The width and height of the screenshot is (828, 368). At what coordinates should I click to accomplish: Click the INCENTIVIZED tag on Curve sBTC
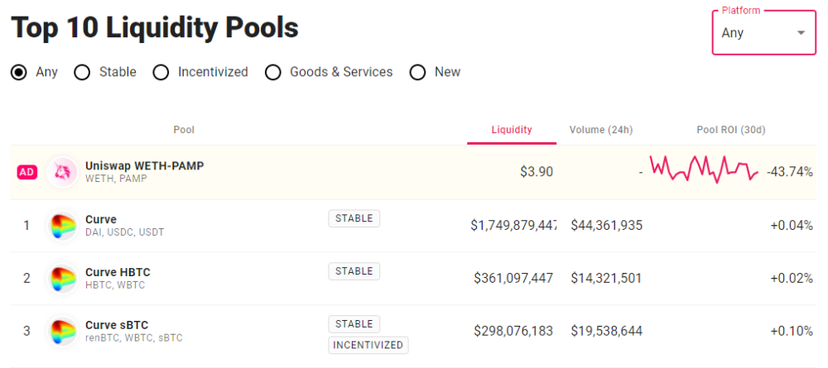pyautogui.click(x=368, y=345)
